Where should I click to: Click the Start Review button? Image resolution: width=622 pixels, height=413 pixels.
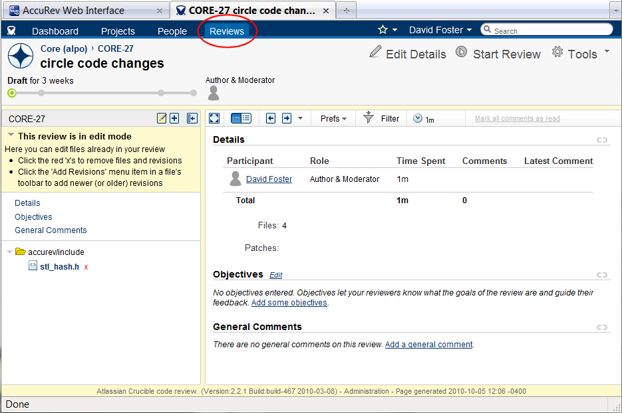pos(498,54)
